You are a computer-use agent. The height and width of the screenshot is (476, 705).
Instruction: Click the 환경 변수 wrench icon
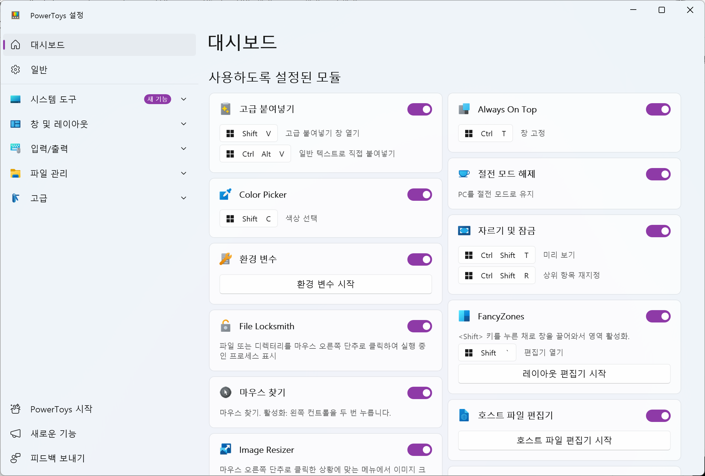[225, 259]
